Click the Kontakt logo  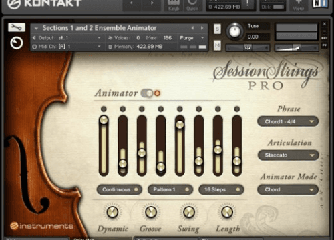coord(45,4)
